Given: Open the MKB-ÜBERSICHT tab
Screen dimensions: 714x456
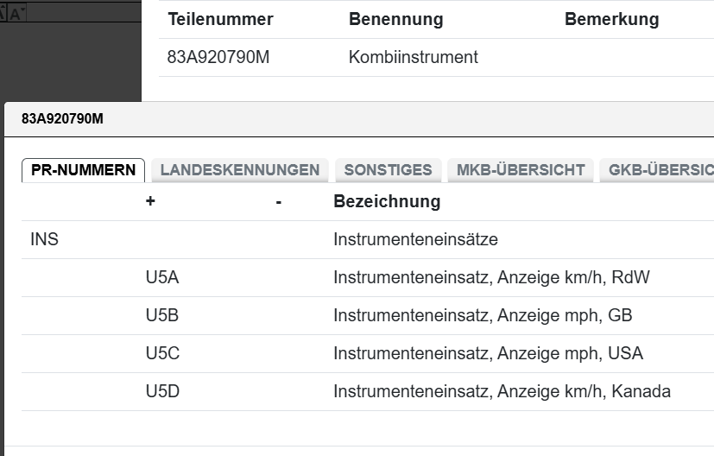Looking at the screenshot, I should coord(520,170).
